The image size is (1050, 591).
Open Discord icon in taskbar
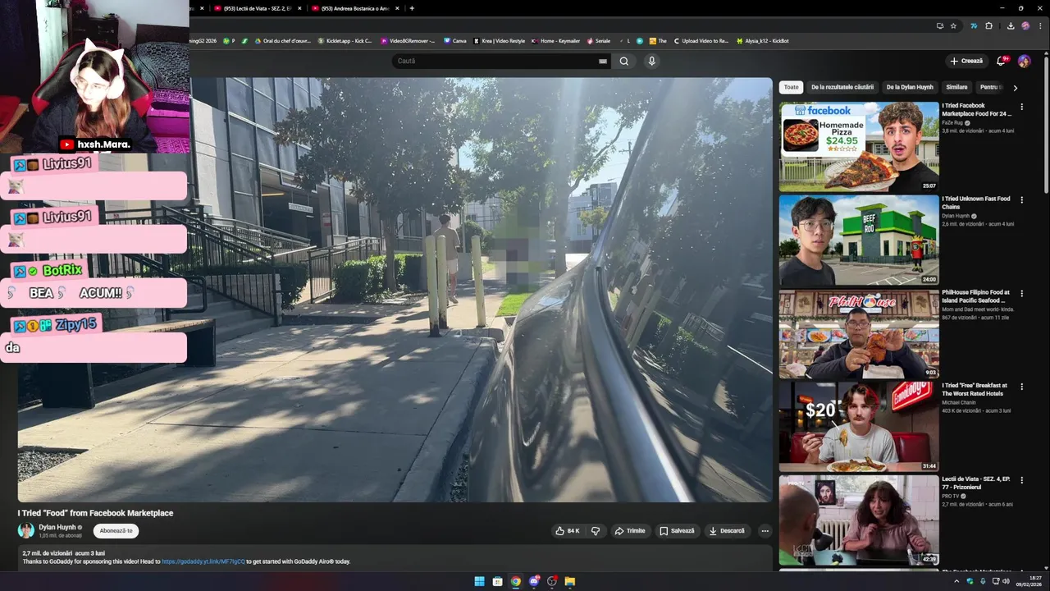(533, 581)
